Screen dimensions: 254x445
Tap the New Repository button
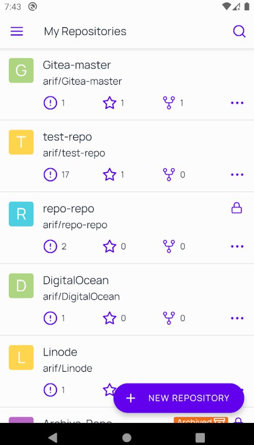179,398
